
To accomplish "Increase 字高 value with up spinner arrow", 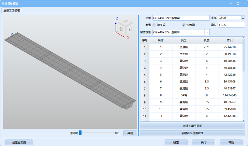I will pos(243,17).
